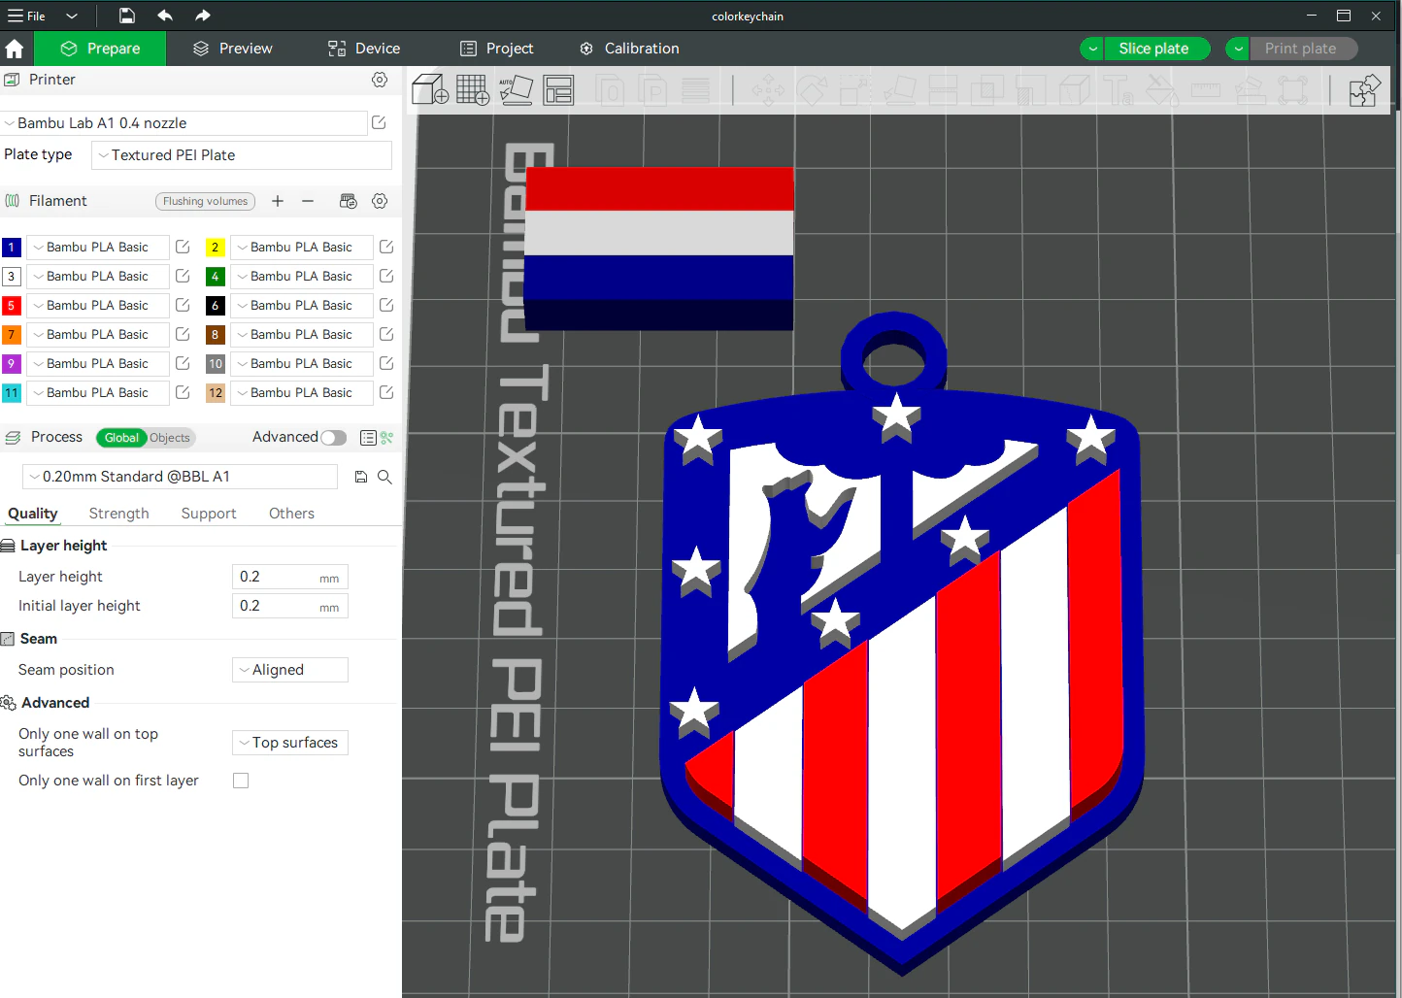Open the Seam position dropdown
1402x998 pixels.
coord(290,670)
